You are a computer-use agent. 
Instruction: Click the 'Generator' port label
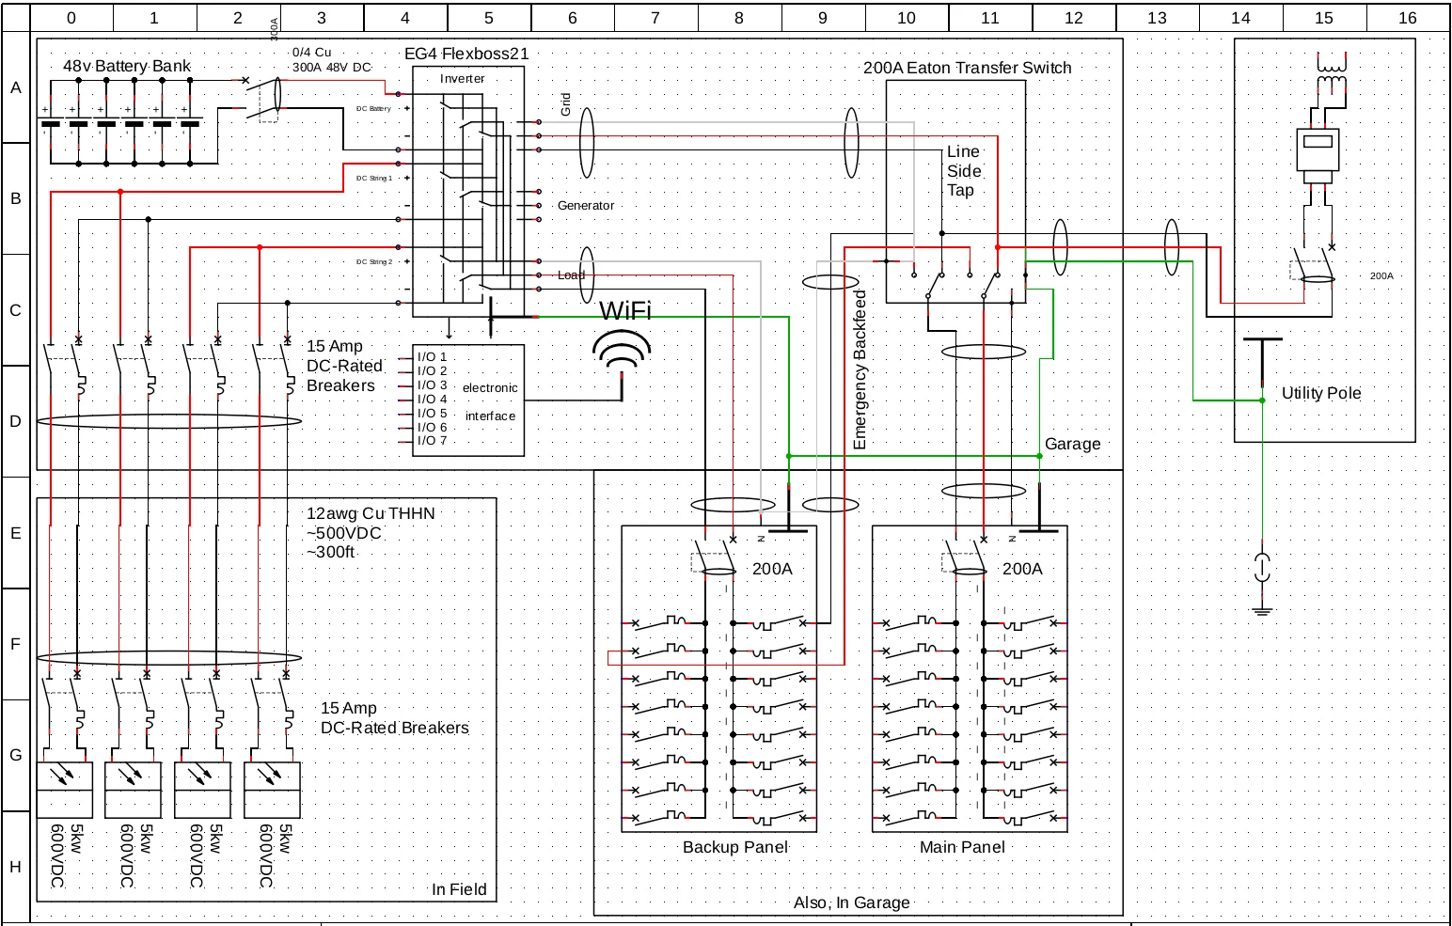[585, 206]
